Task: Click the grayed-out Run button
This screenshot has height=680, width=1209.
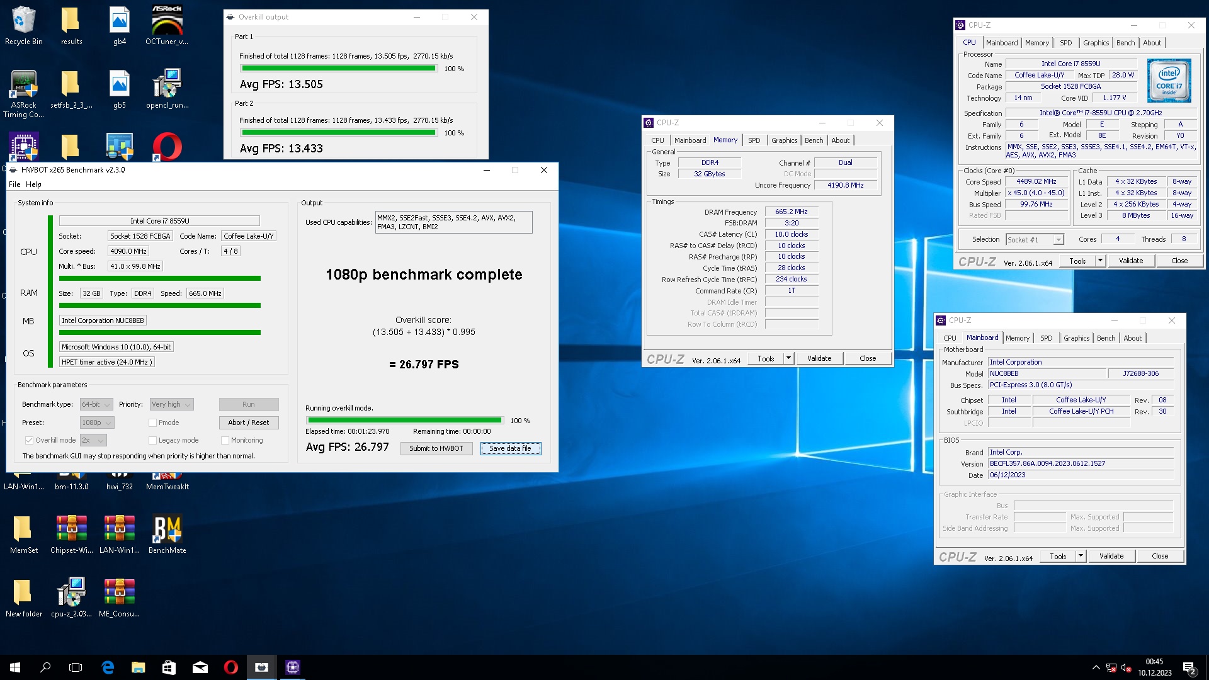Action: pyautogui.click(x=248, y=404)
